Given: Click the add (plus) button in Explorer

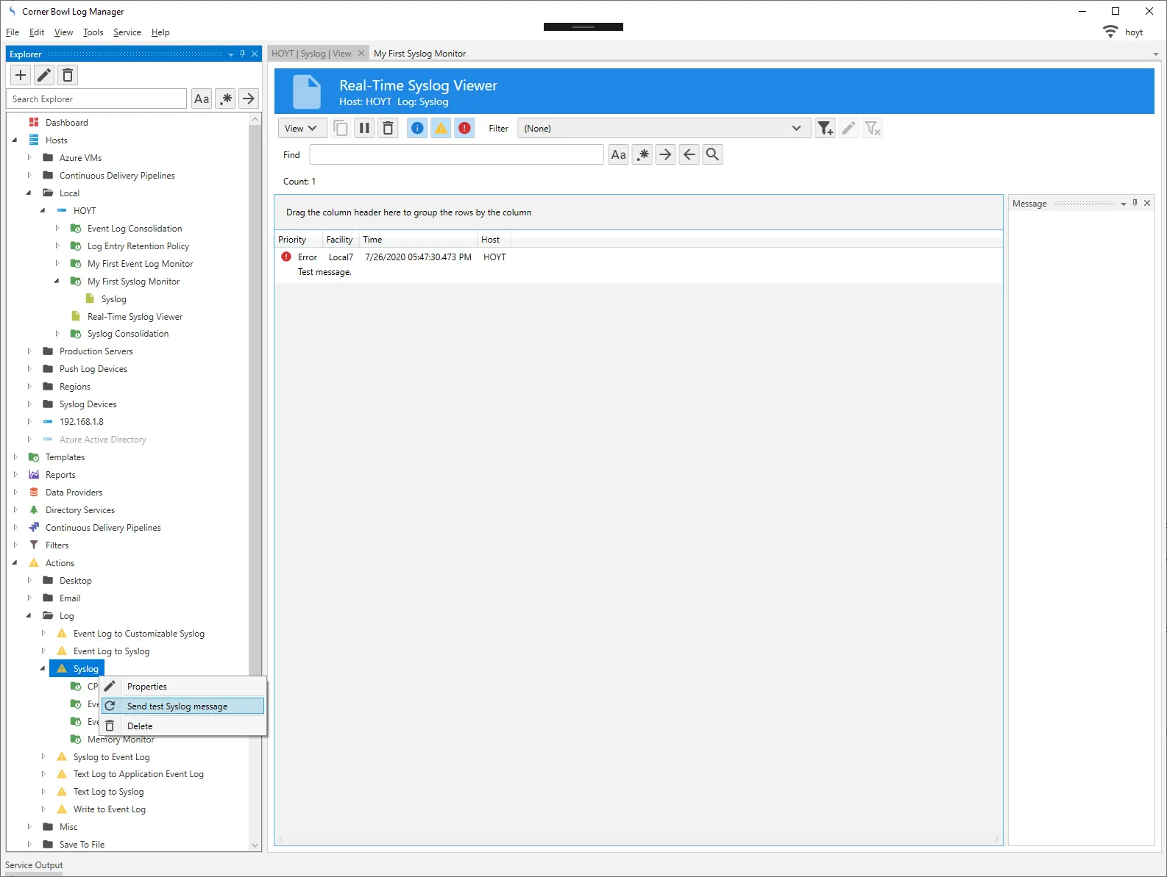Looking at the screenshot, I should (x=21, y=75).
